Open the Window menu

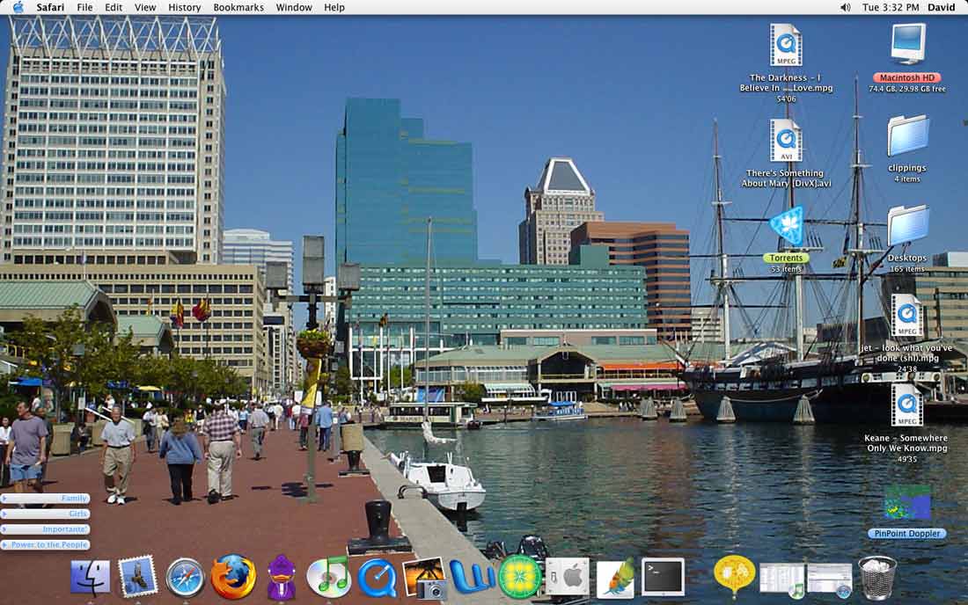[x=294, y=7]
